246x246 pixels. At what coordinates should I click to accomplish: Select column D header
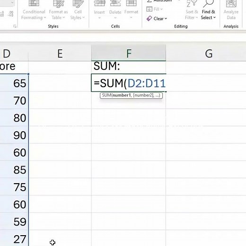point(14,53)
